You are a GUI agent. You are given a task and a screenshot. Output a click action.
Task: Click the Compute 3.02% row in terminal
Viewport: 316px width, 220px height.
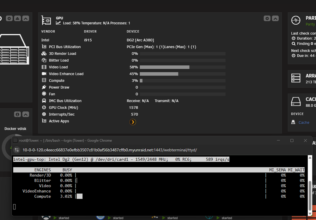pyautogui.click(x=159, y=196)
